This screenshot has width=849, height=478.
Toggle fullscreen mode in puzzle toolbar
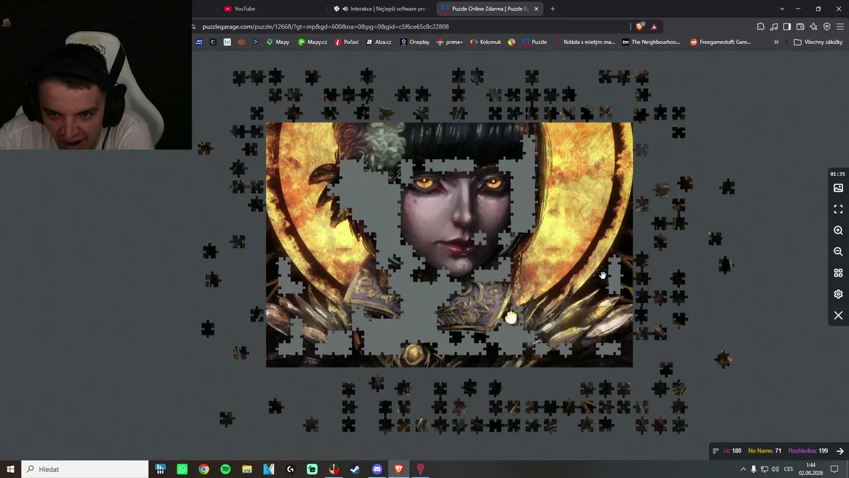(x=838, y=209)
